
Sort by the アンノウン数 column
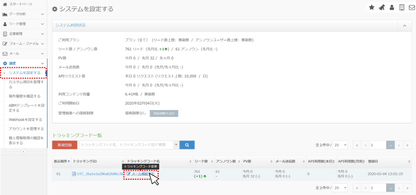[x=227, y=161]
